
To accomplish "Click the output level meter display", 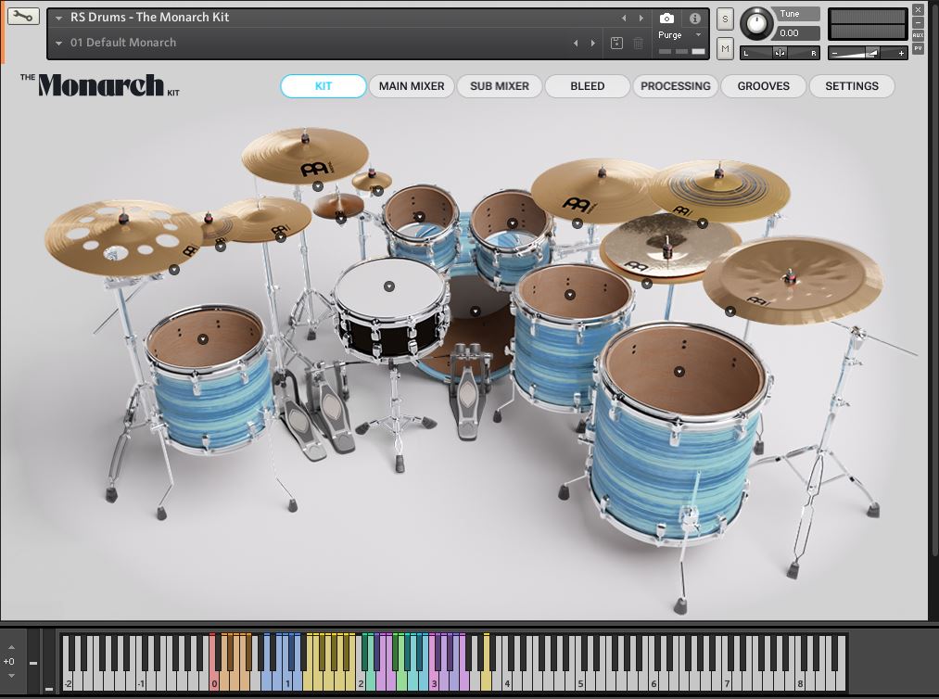I will pyautogui.click(x=868, y=24).
